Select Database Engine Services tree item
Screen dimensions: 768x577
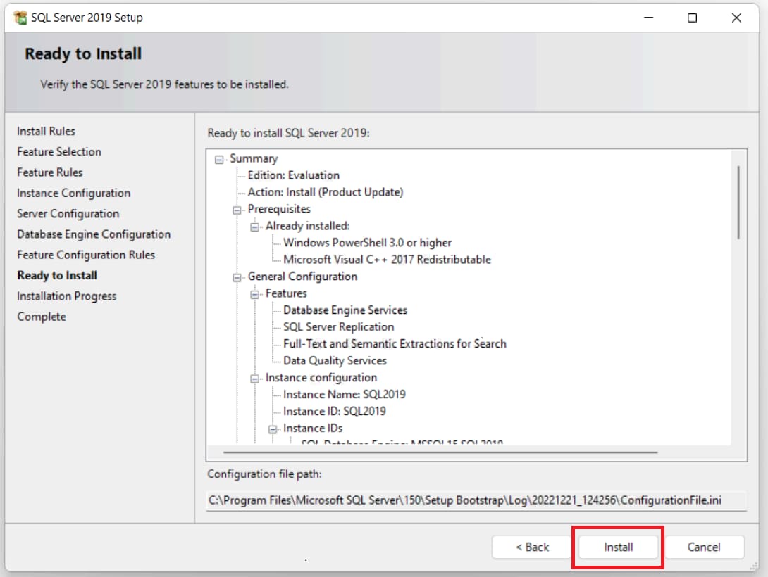[345, 310]
